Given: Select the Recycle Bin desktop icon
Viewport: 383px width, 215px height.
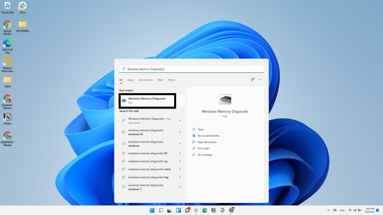Looking at the screenshot, I should click(7, 7).
